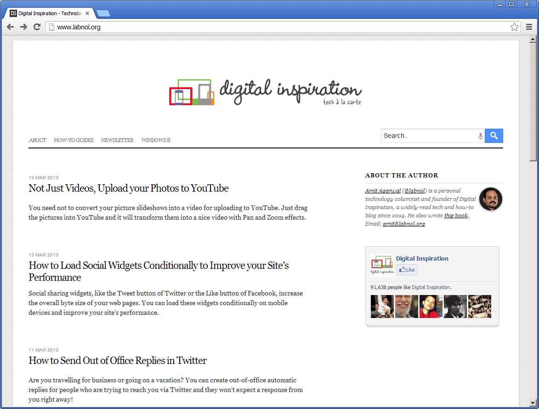This screenshot has width=539, height=409.
Task: Maximize the browser window
Action: click(511, 5)
